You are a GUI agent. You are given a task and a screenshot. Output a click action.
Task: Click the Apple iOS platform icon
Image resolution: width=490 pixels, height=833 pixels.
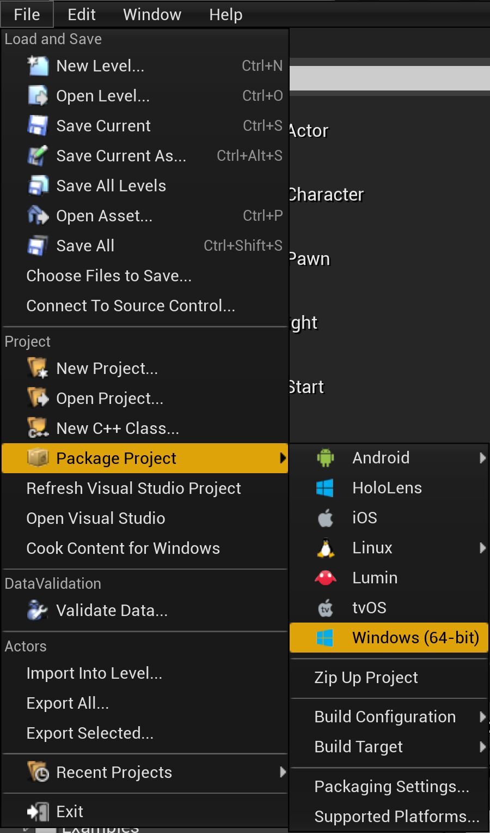pos(325,517)
